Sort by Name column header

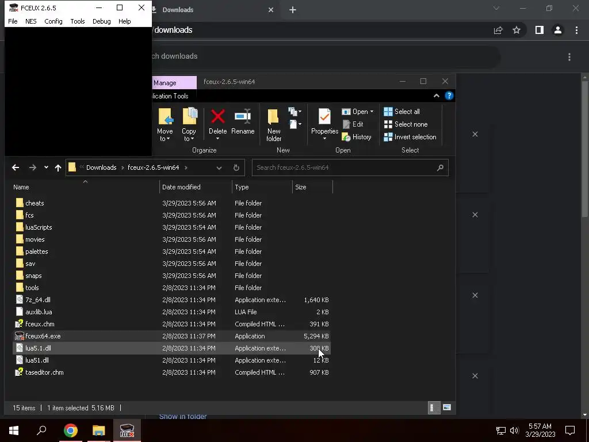pyautogui.click(x=85, y=187)
